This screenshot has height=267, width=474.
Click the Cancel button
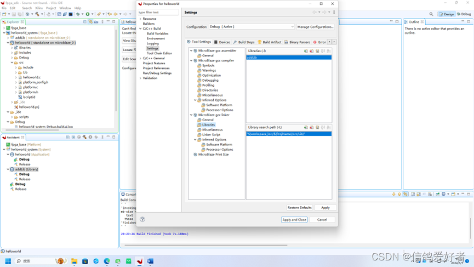[x=322, y=220]
